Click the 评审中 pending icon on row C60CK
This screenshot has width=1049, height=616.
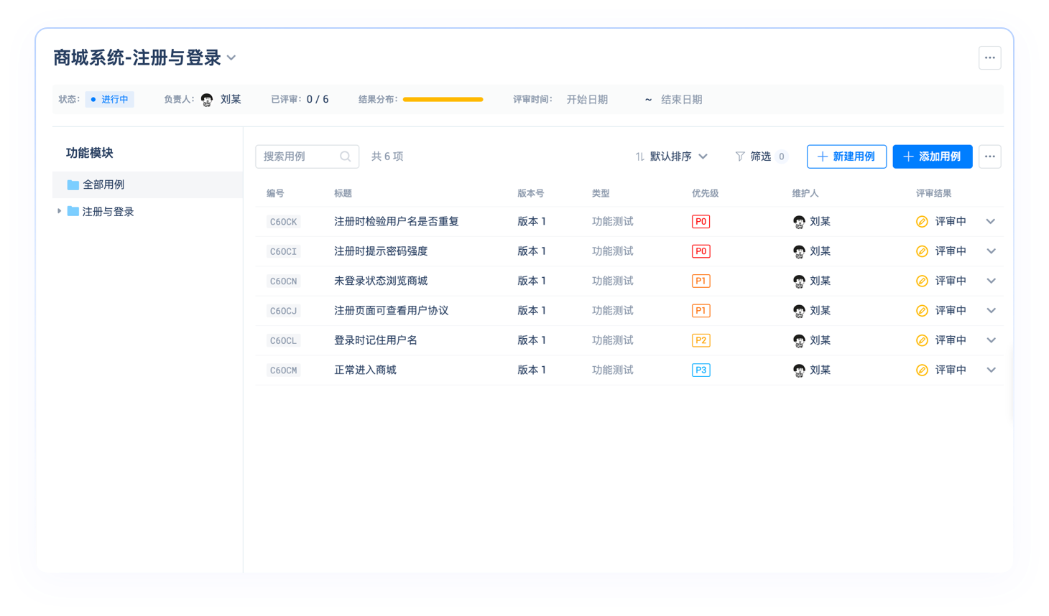(922, 221)
